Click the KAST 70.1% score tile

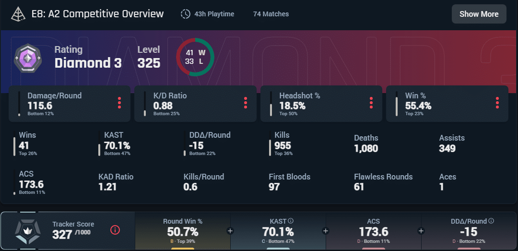pyautogui.click(x=278, y=231)
